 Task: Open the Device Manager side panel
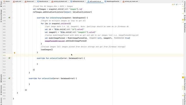click(x=185, y=7)
